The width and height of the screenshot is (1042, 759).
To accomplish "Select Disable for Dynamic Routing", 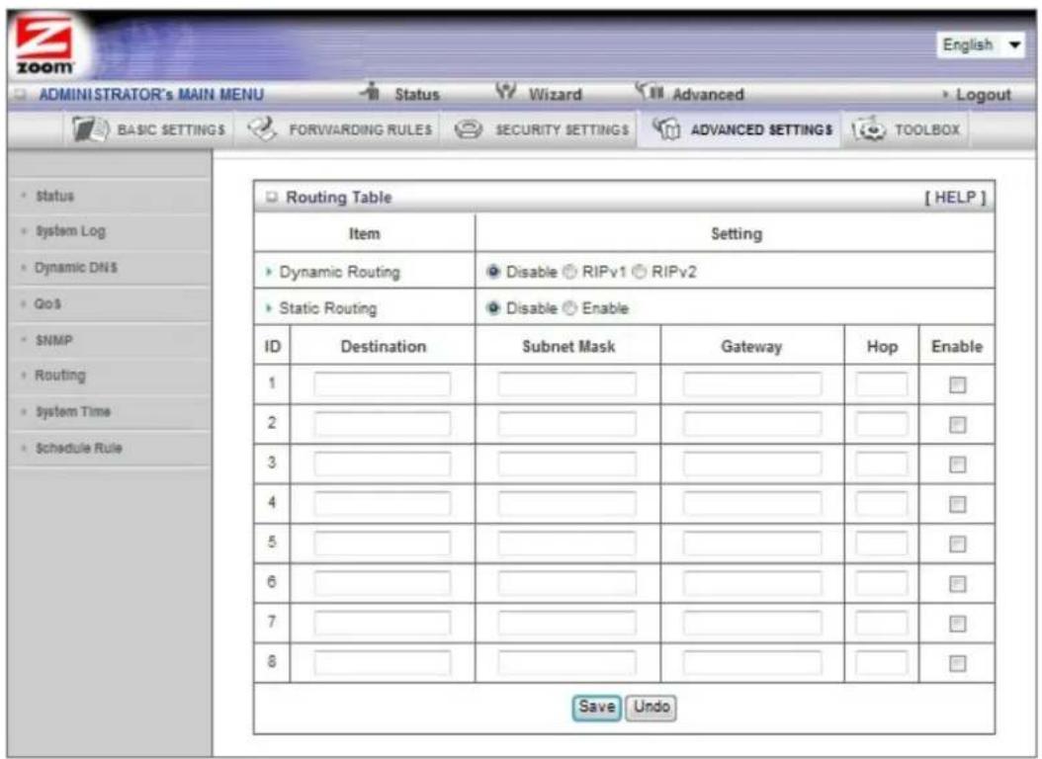I will 493,272.
